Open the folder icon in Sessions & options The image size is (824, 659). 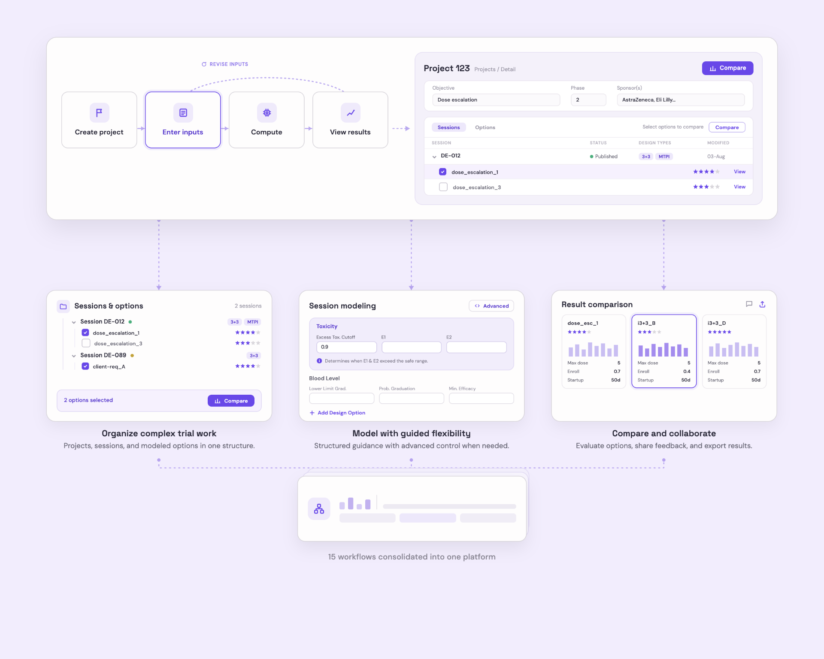[64, 306]
